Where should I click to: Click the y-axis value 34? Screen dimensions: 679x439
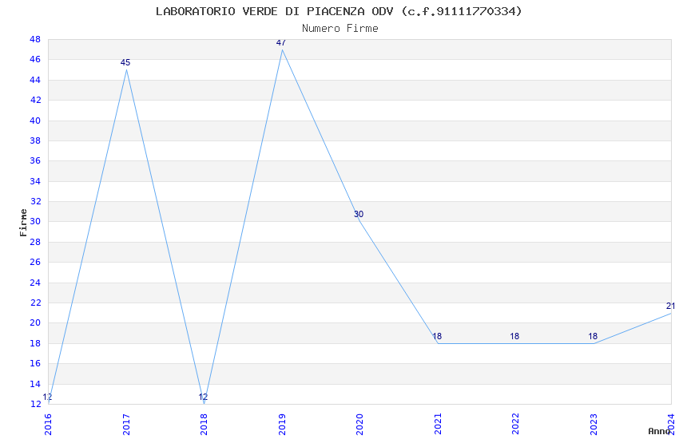click(35, 181)
